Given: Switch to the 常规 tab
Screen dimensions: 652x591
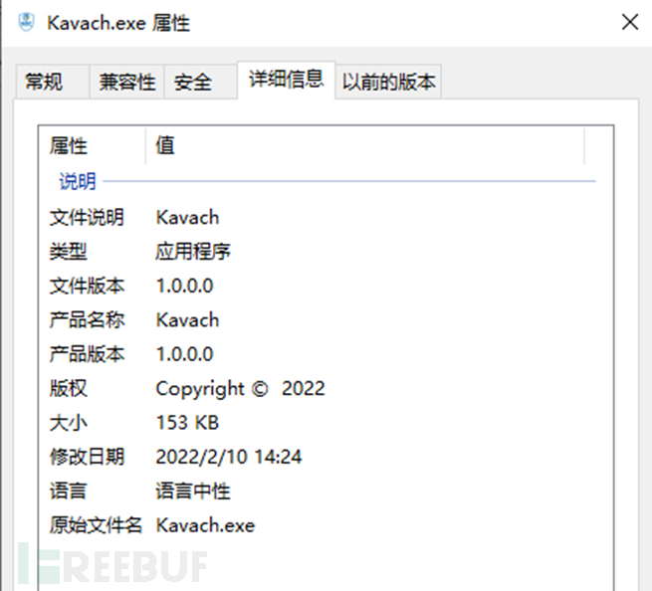Looking at the screenshot, I should tap(53, 82).
